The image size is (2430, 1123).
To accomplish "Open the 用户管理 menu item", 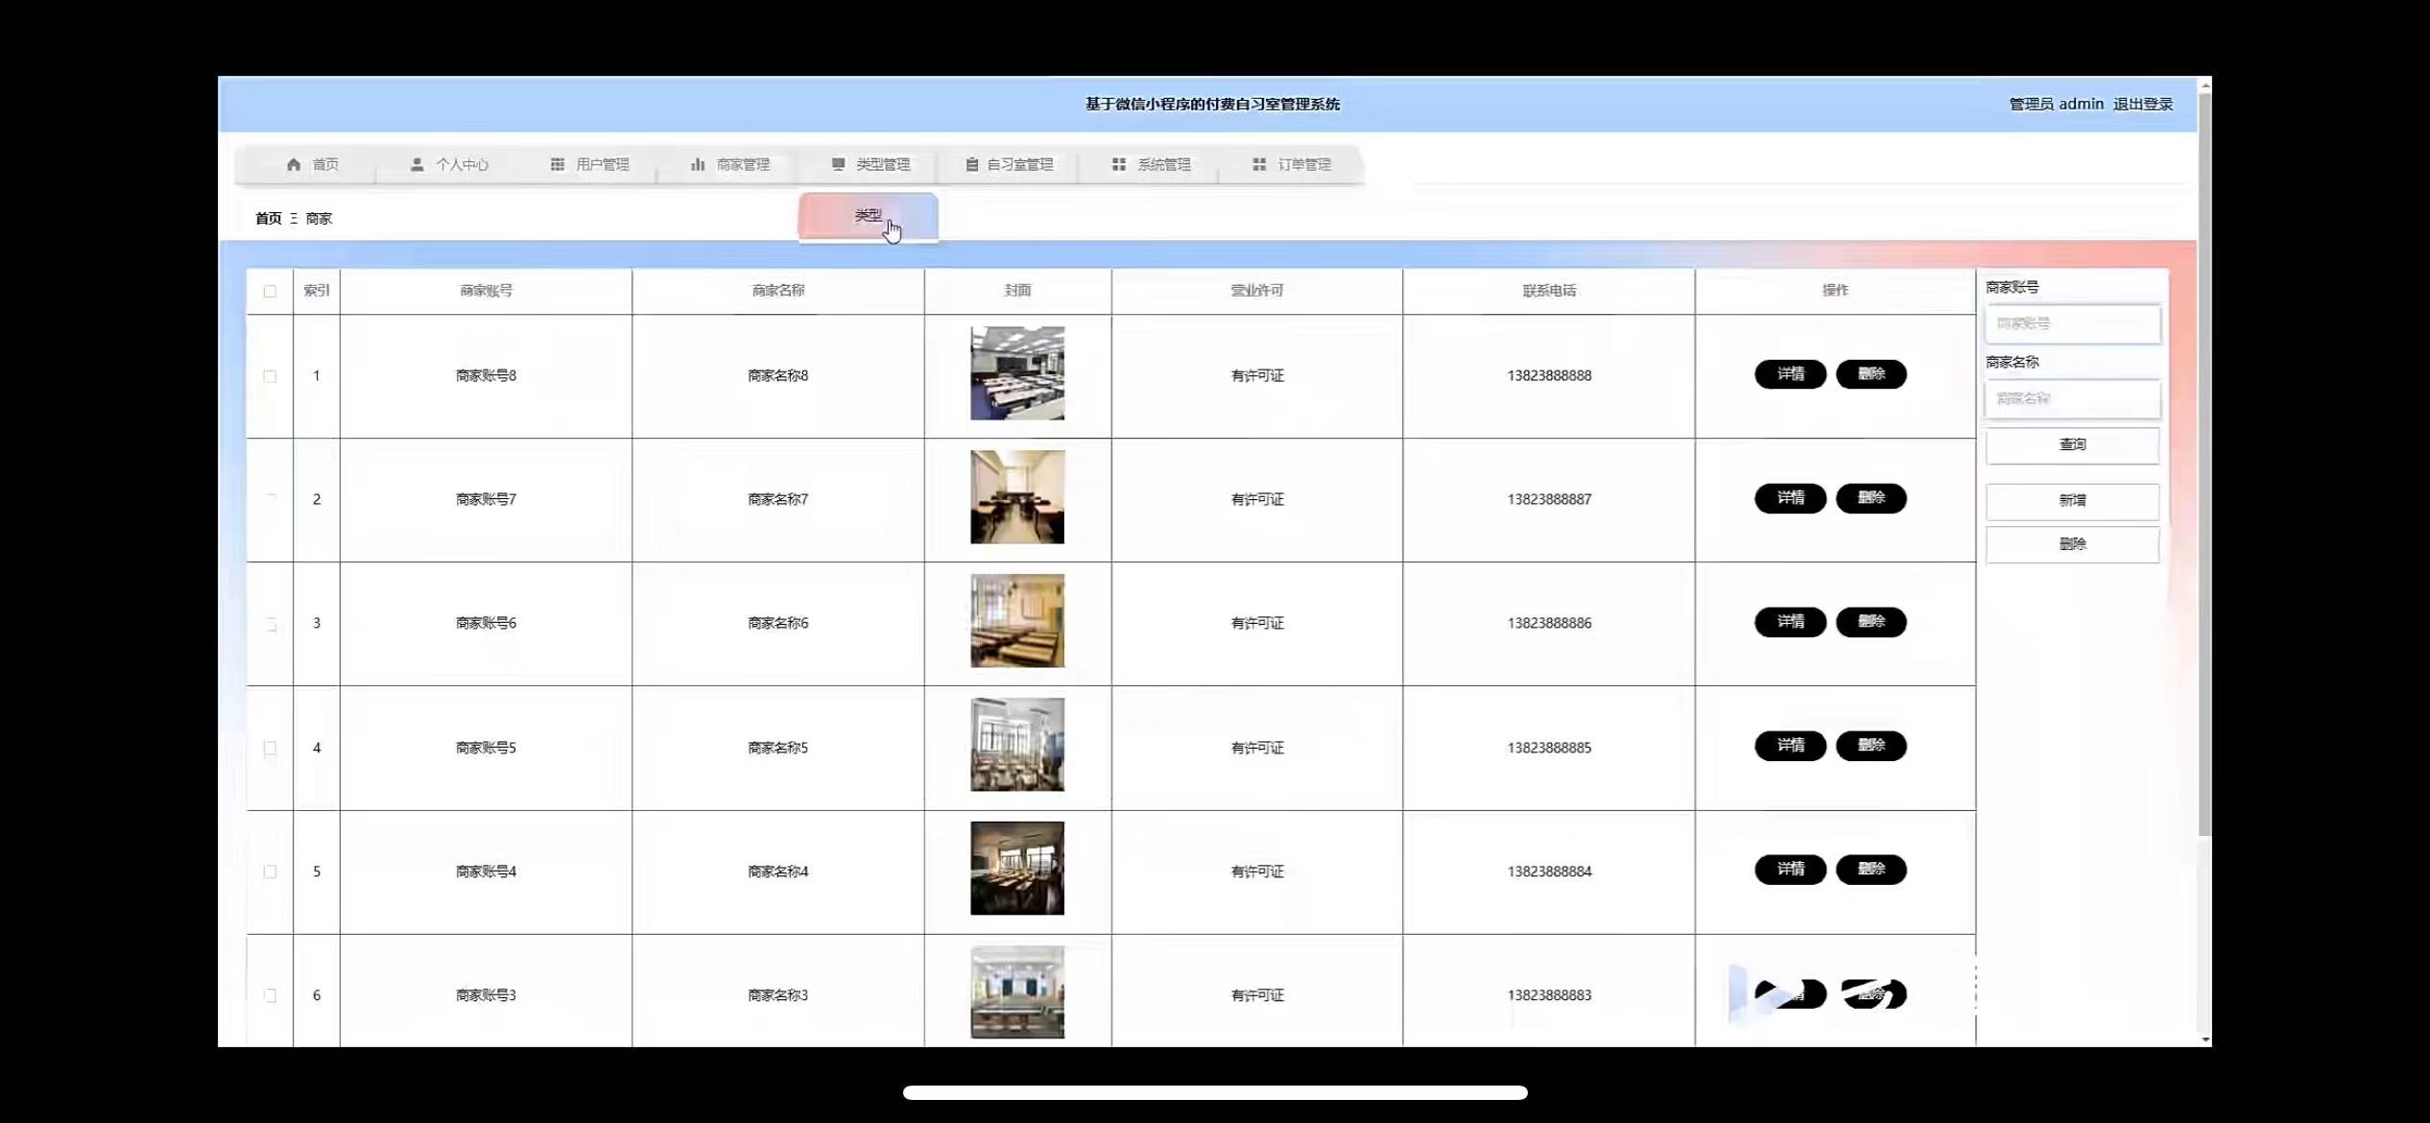I will pyautogui.click(x=602, y=164).
